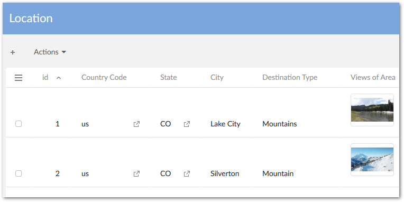
Task: Toggle the sort arrow next to the id column
Action: coord(59,78)
